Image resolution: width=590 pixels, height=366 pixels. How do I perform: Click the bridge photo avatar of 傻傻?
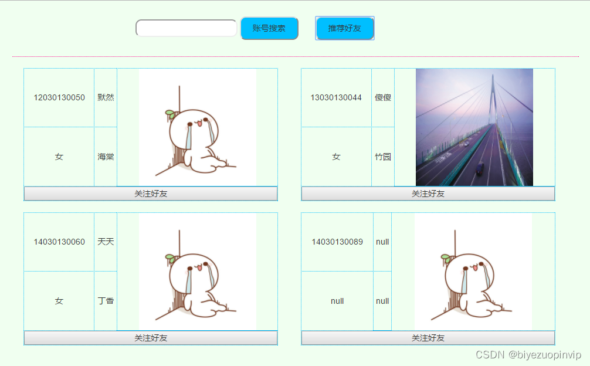(474, 125)
